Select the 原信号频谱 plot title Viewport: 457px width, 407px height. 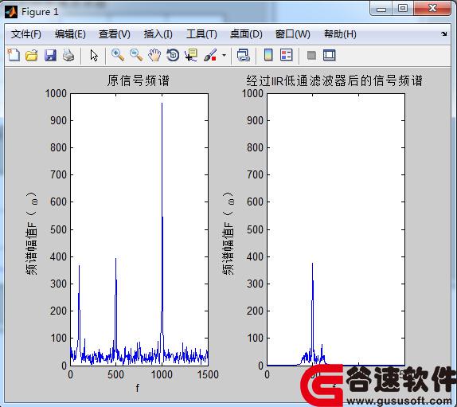[139, 80]
